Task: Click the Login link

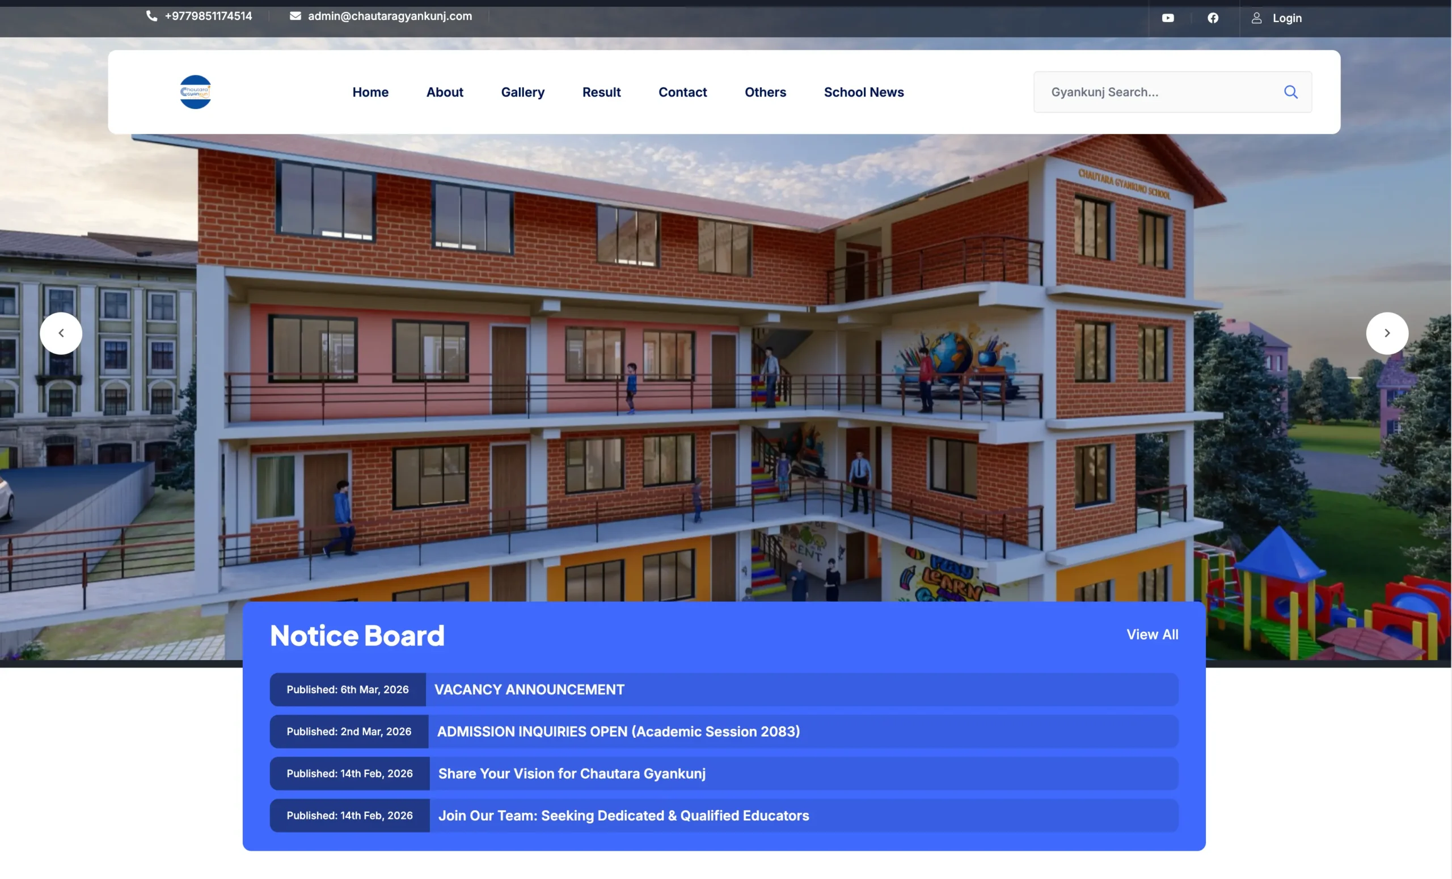Action: (1286, 18)
